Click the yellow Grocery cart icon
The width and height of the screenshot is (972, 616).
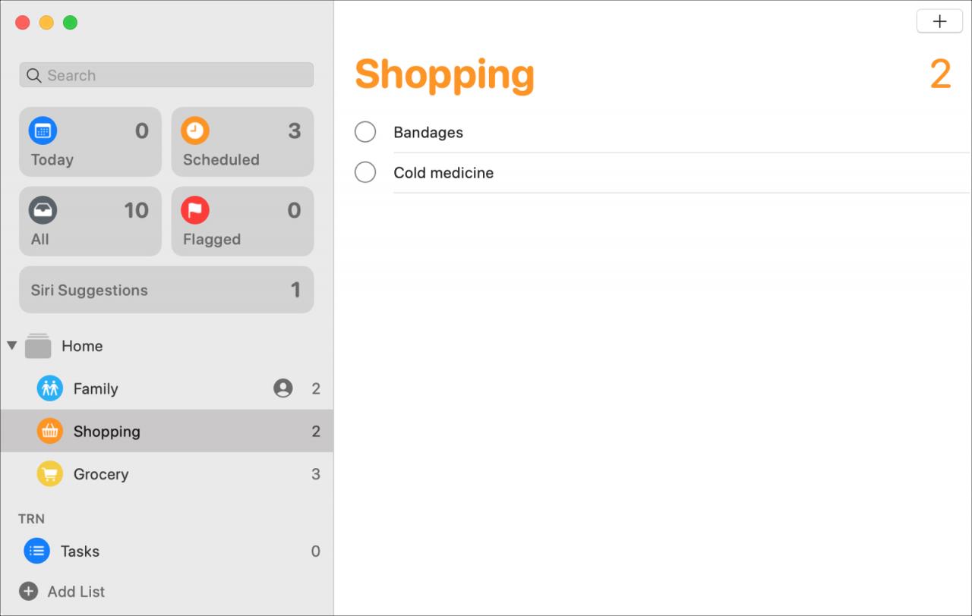coord(50,474)
